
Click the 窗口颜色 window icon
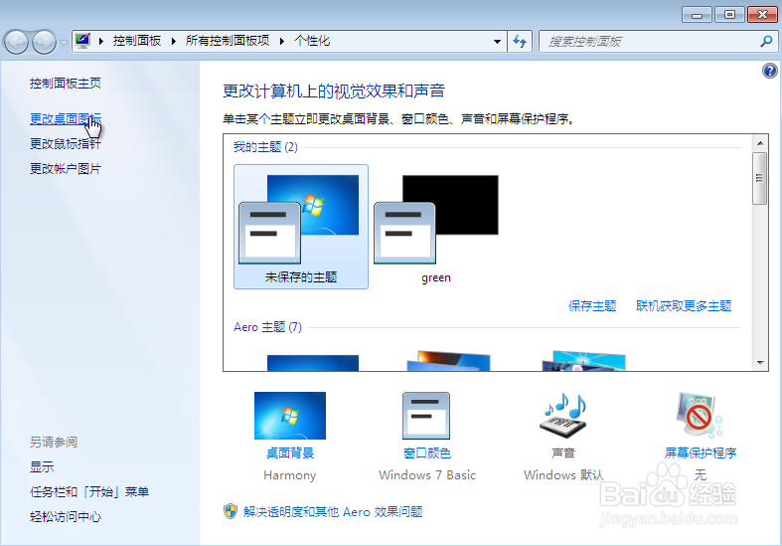(426, 416)
